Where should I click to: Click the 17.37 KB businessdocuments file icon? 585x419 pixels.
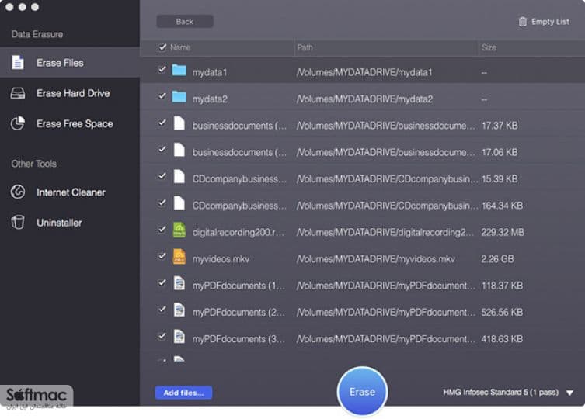tap(179, 123)
